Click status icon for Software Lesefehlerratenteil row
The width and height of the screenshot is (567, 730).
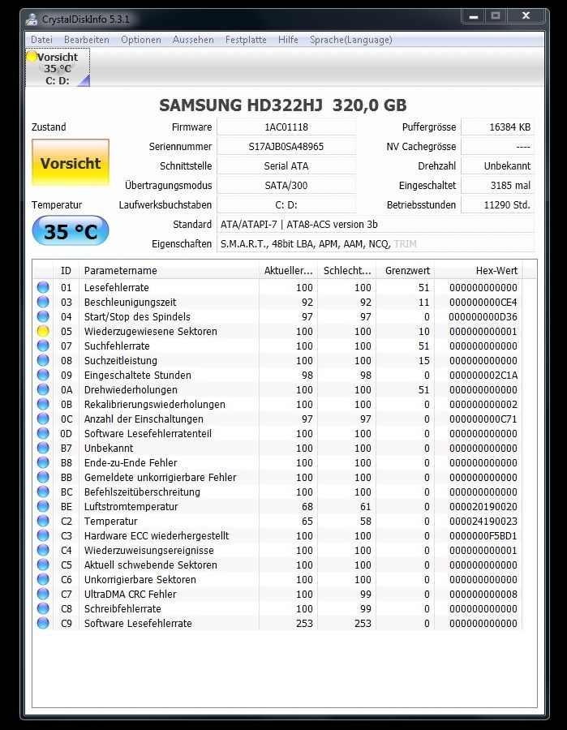point(43,433)
